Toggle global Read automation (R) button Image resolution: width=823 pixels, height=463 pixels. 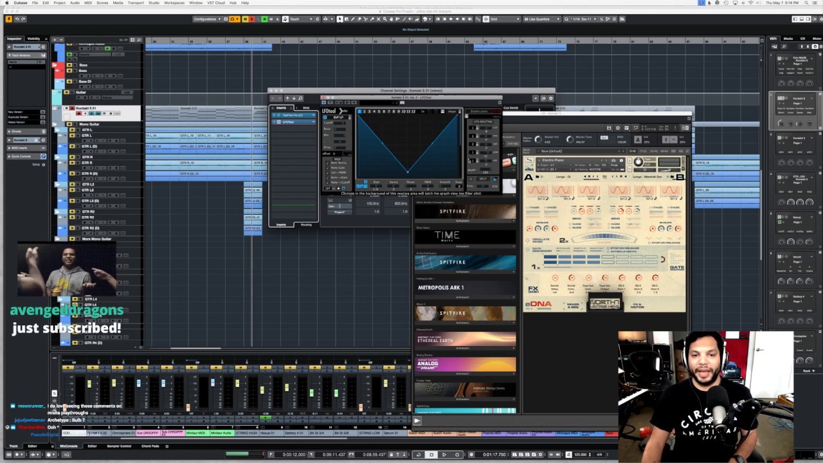coord(264,19)
